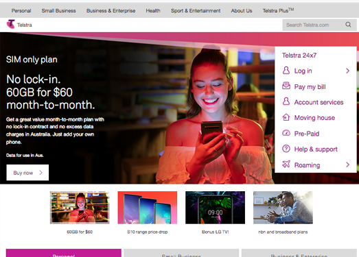Open the Moving house link
The image size is (359, 257).
coord(314,118)
